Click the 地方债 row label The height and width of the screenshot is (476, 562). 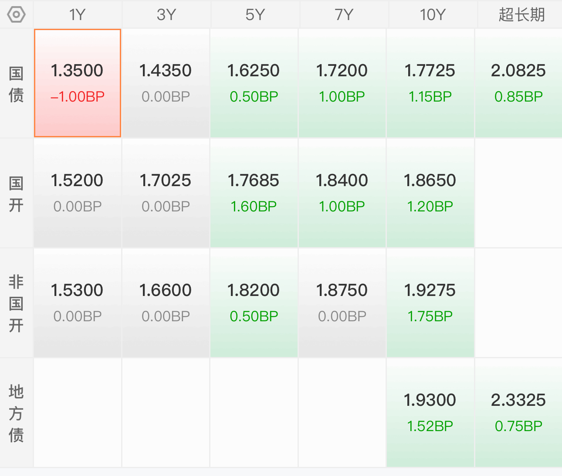pos(17,413)
